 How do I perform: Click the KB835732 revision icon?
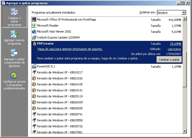click(x=34, y=126)
